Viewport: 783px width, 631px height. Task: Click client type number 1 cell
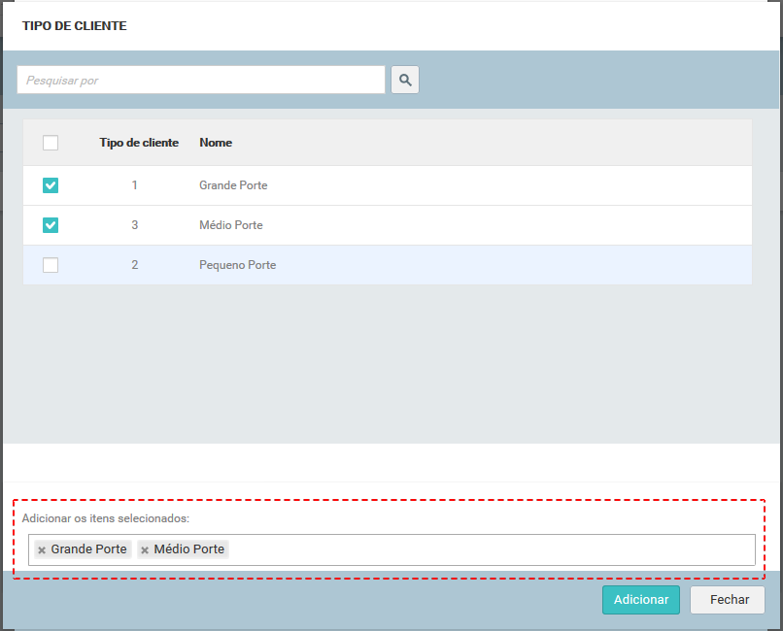click(135, 185)
